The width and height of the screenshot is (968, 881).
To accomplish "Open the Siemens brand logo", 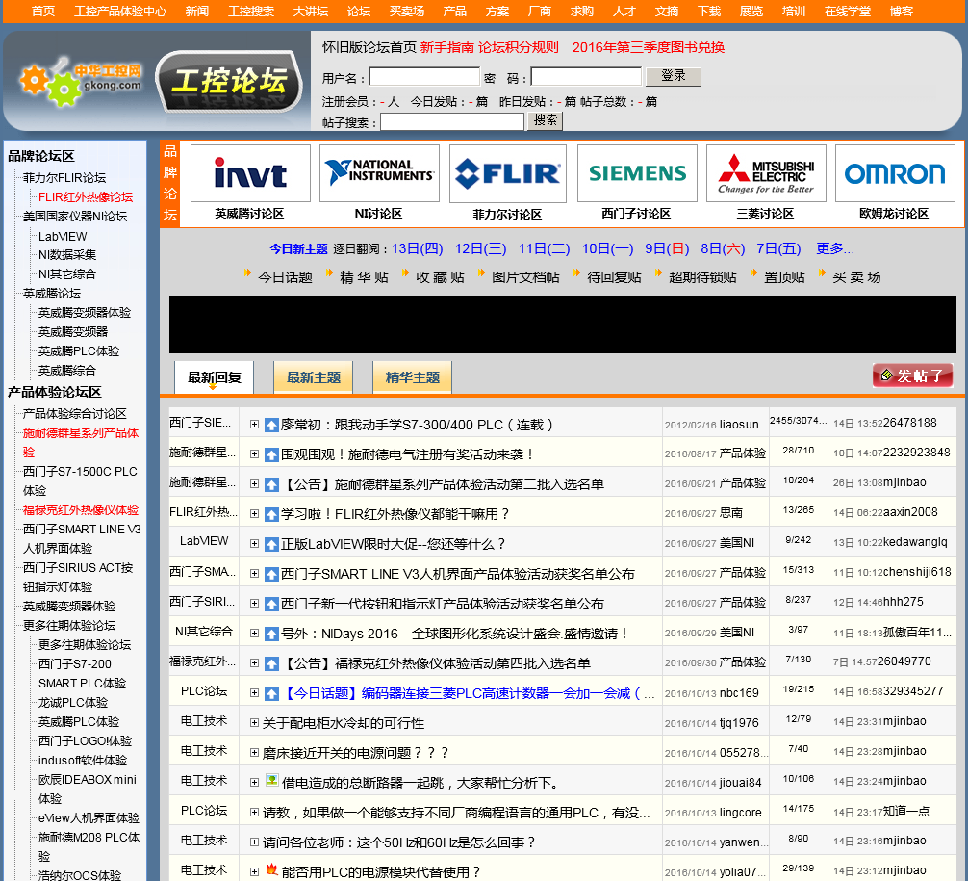I will (x=637, y=173).
